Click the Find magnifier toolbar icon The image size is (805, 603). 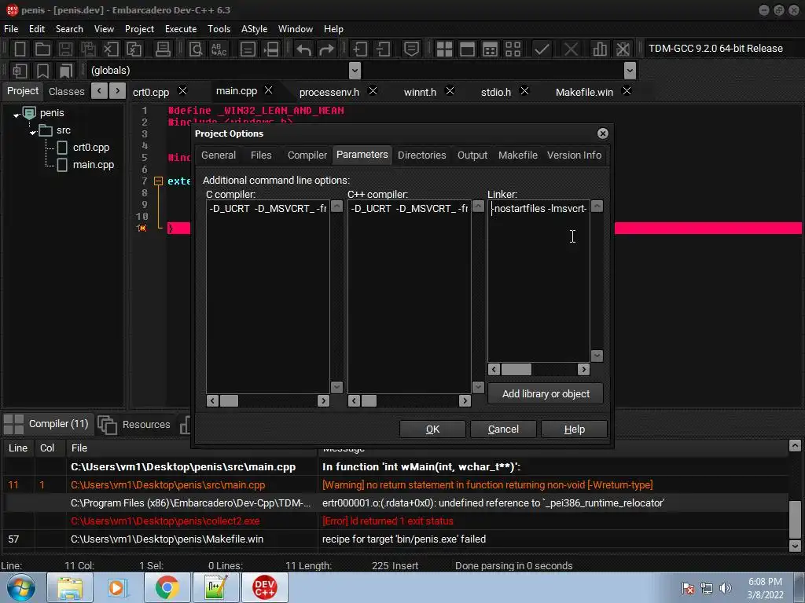click(x=196, y=49)
